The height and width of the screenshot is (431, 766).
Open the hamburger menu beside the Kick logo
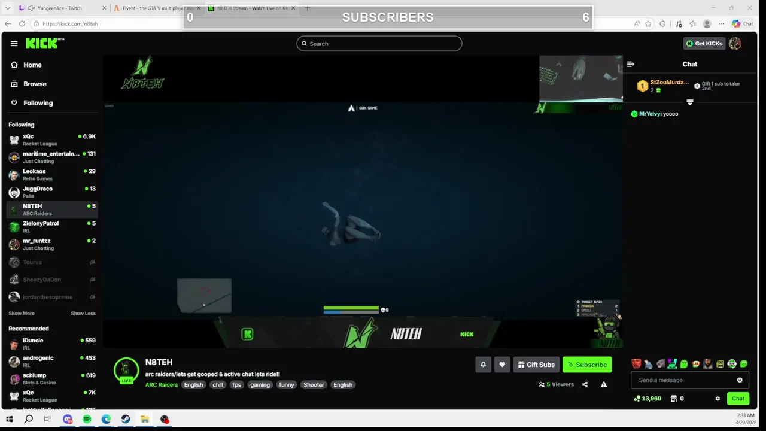(14, 44)
